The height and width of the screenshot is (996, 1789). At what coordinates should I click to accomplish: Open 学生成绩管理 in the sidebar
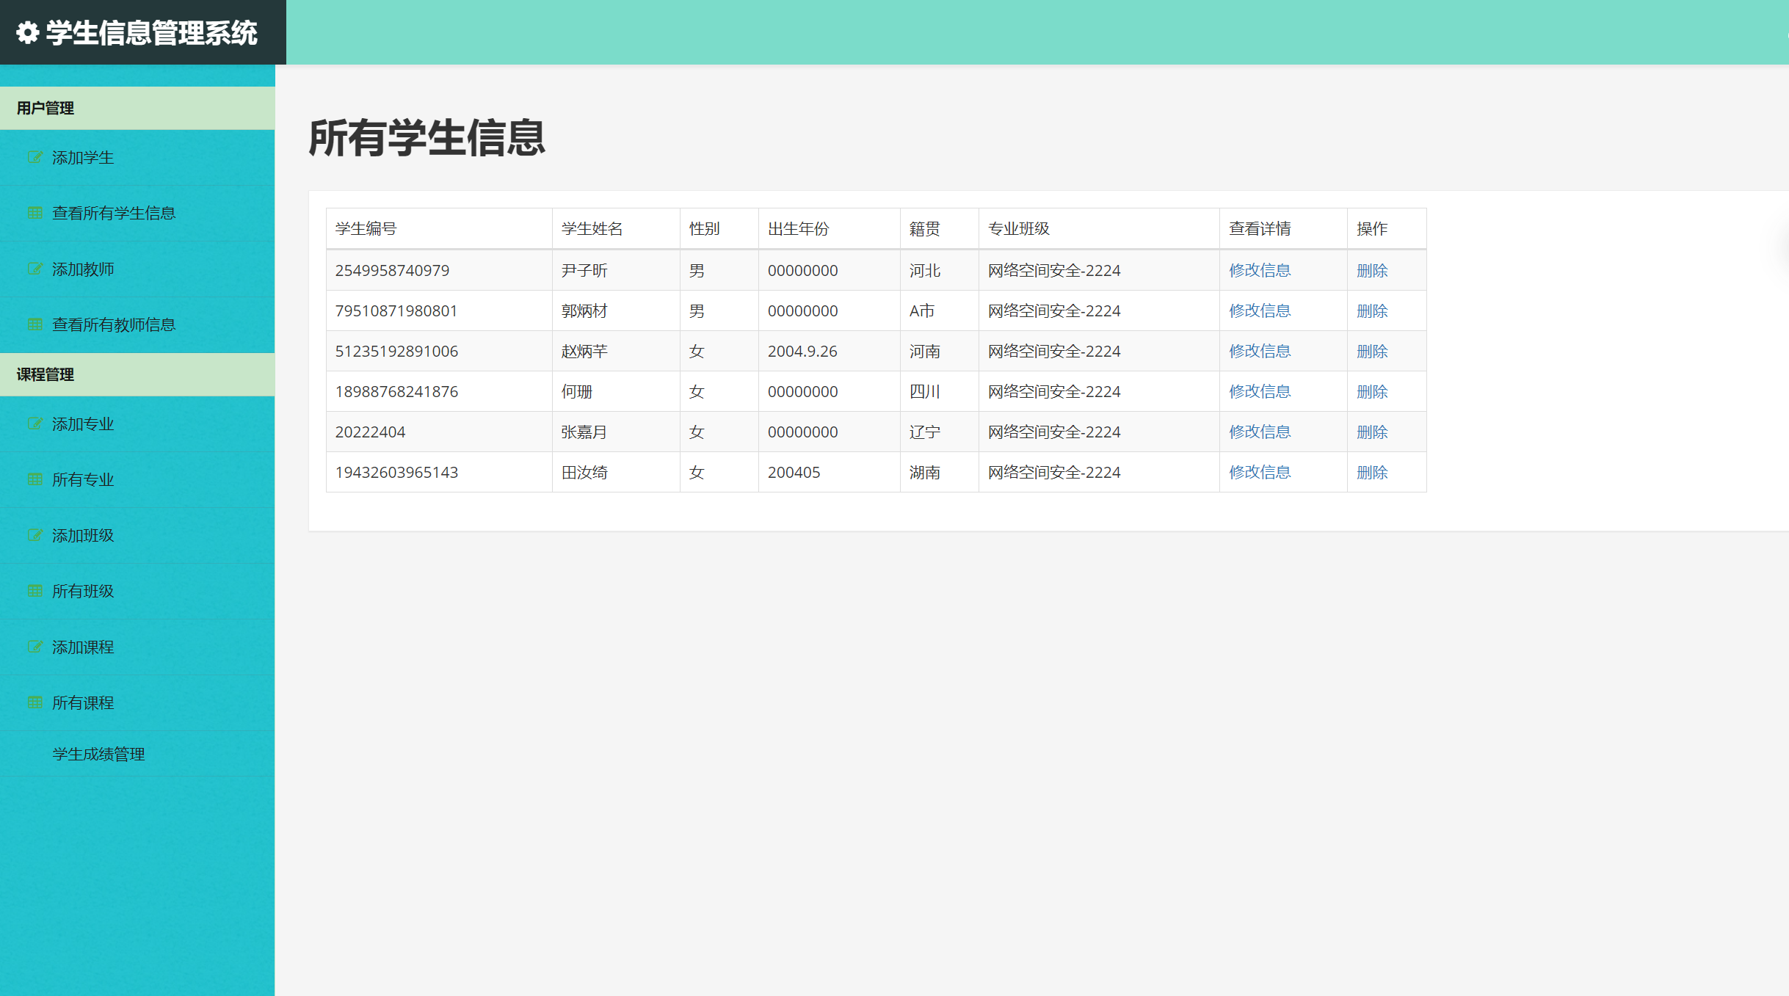tap(98, 754)
